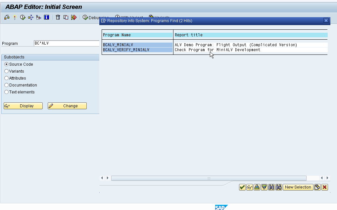The width and height of the screenshot is (337, 210).
Task: Click the Program input field
Action: click(67, 43)
